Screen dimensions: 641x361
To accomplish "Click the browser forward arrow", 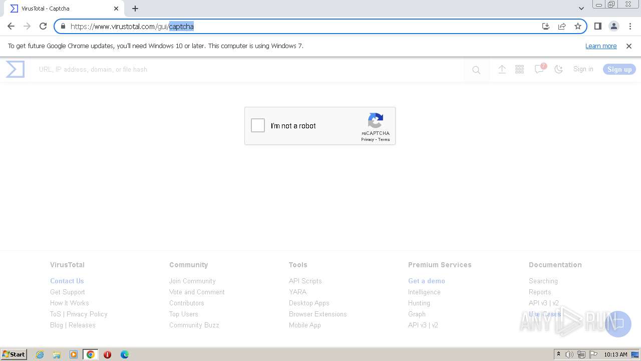I will (27, 26).
